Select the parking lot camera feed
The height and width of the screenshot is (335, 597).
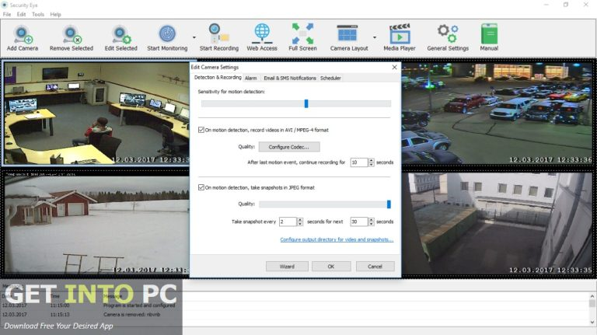[x=497, y=112]
